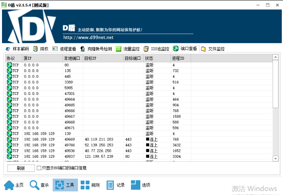The image size is (283, 195).
Task: Sort by the 协议 column header
Action: coord(14,58)
